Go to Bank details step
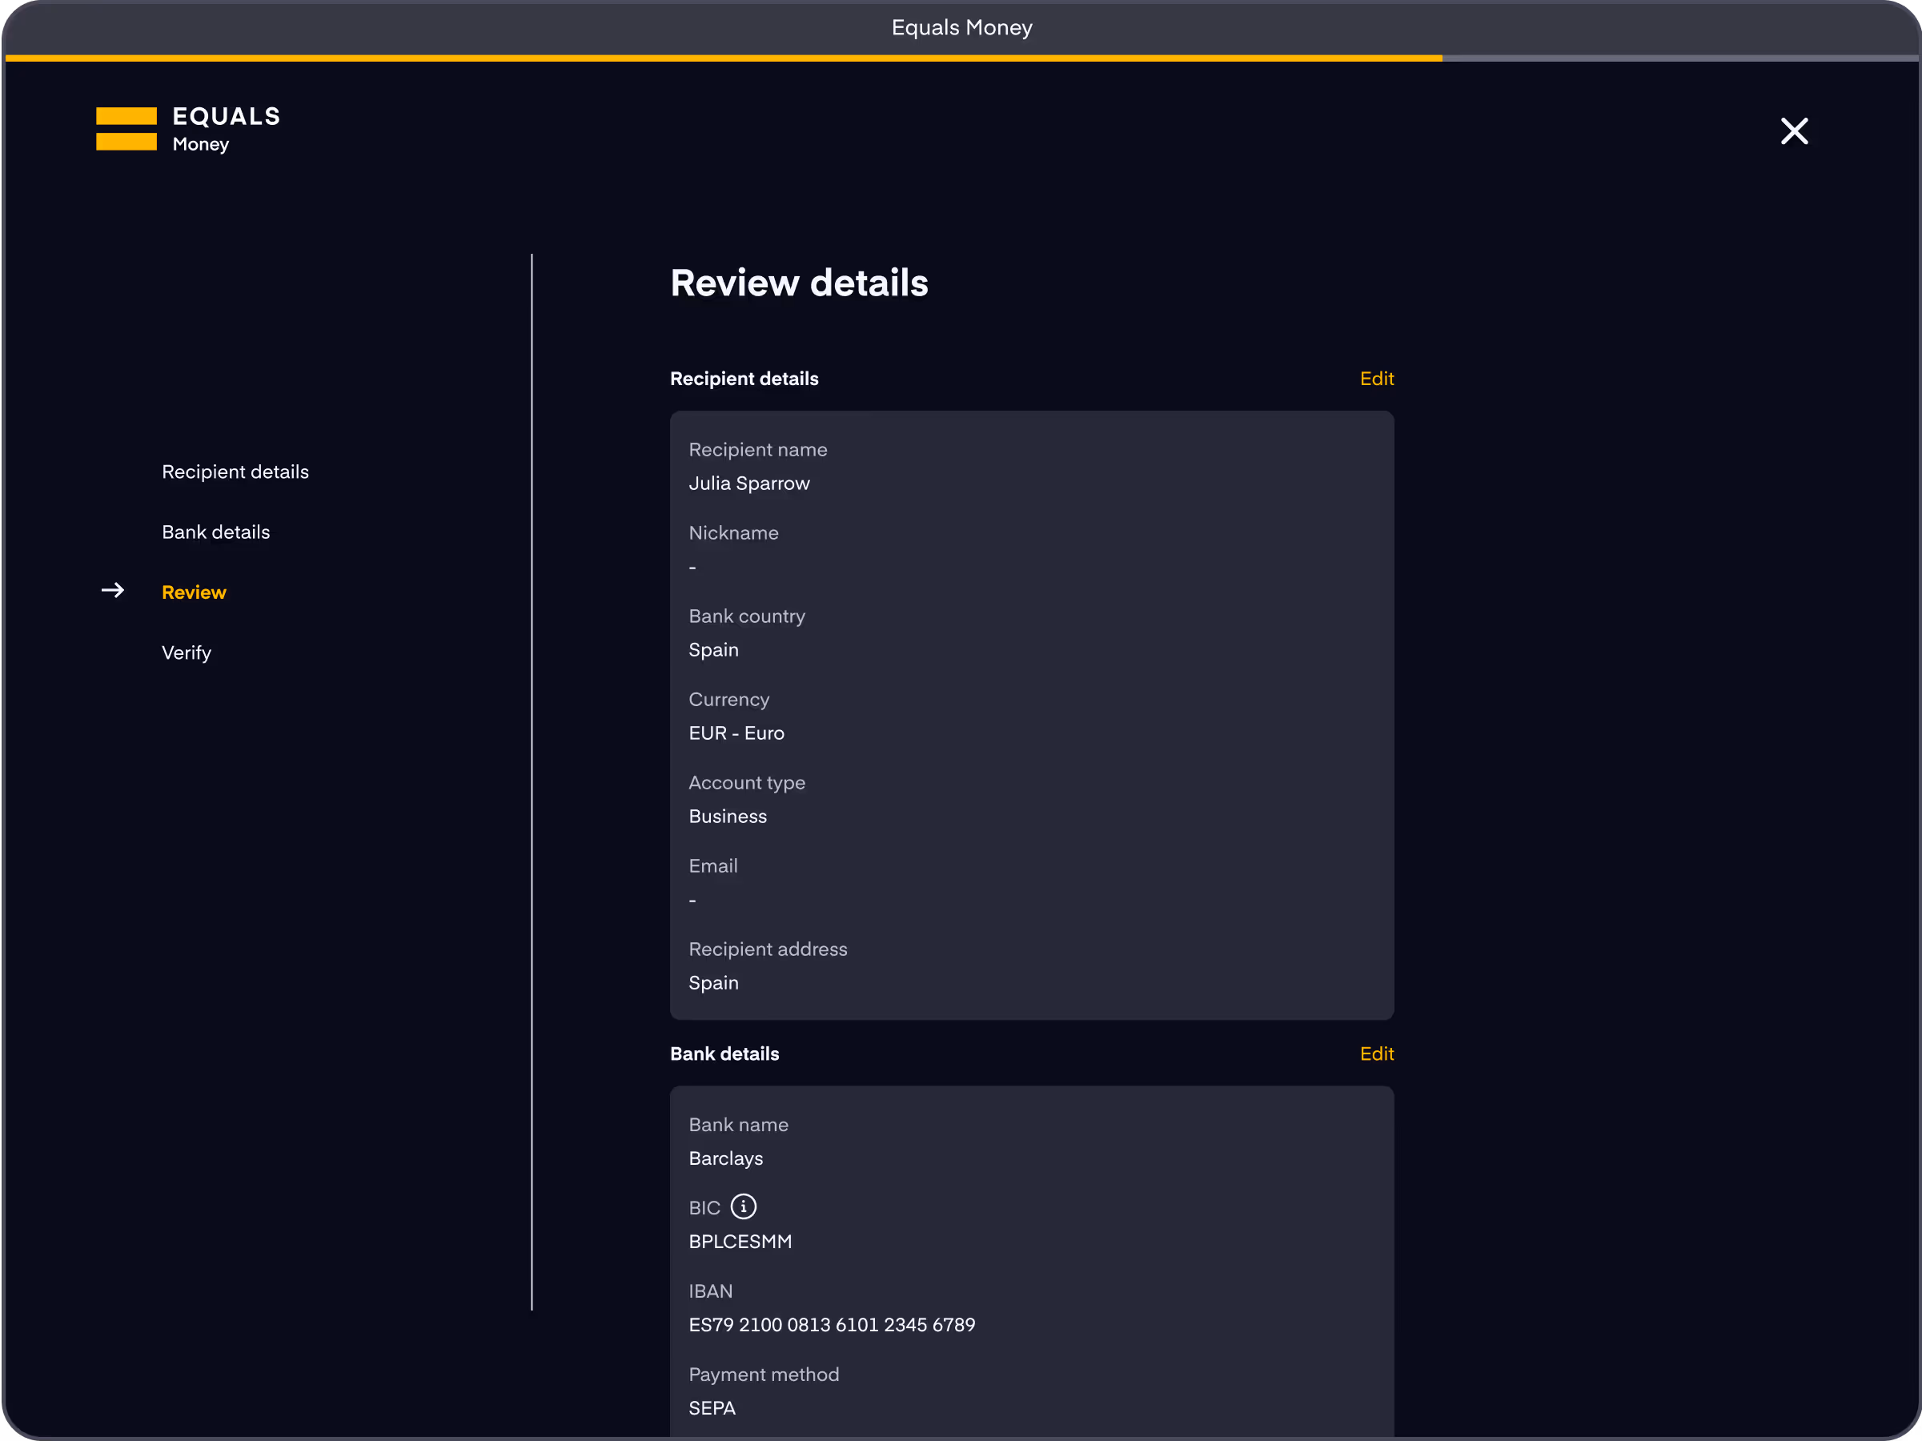 click(x=215, y=532)
